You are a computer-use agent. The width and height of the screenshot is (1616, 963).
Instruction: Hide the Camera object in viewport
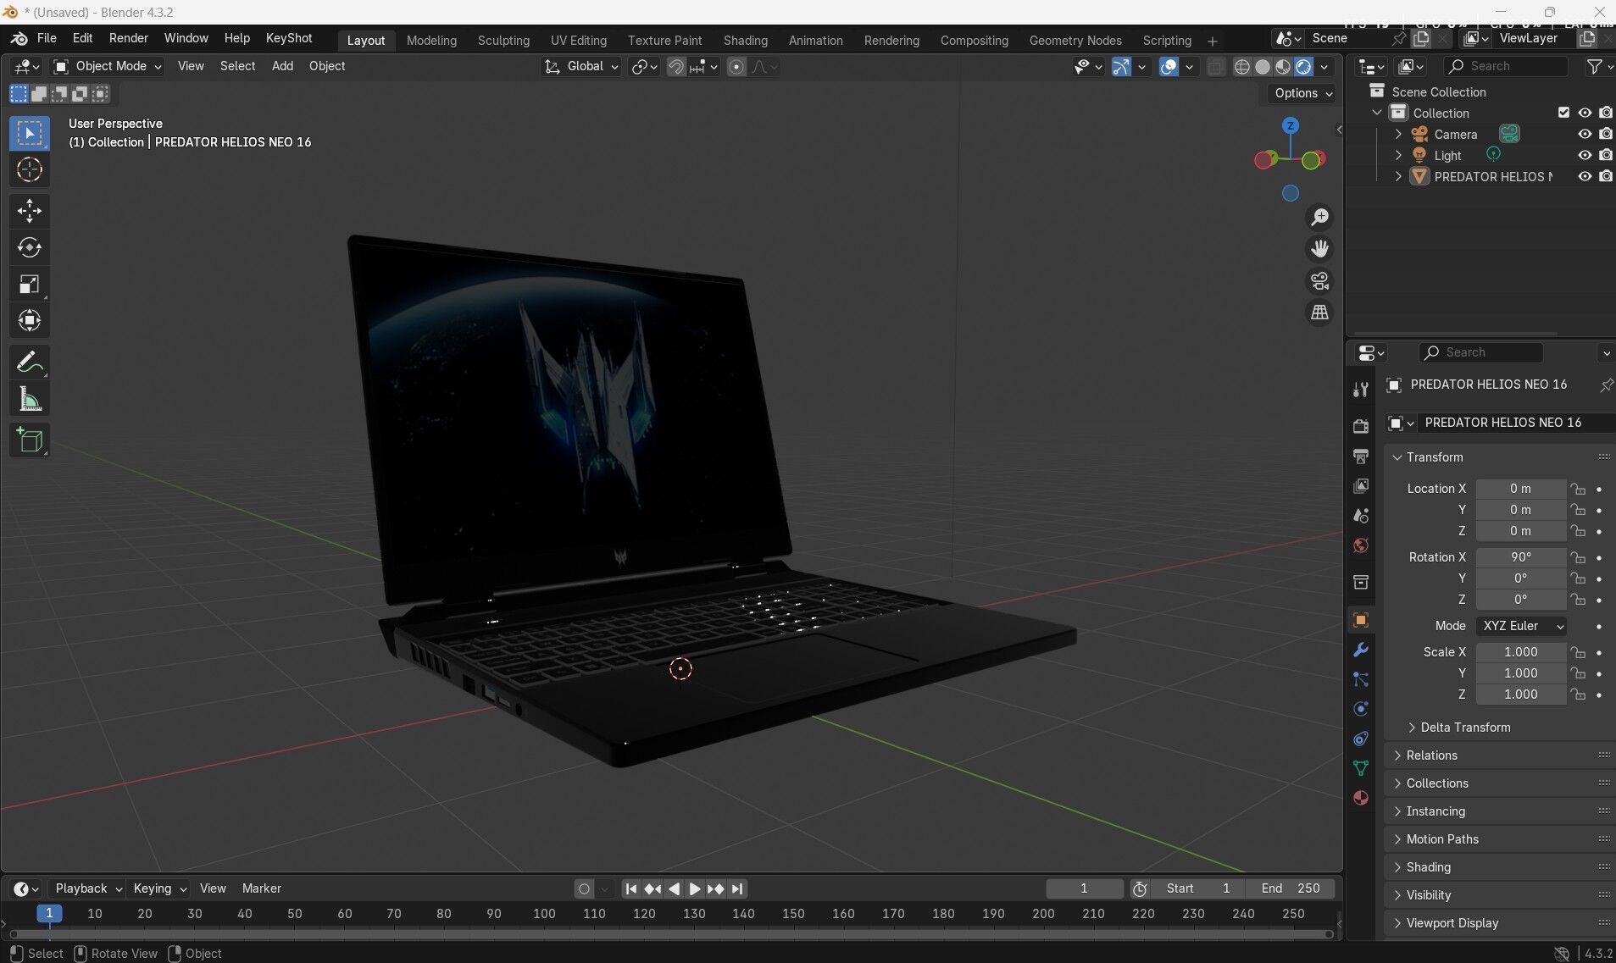[1585, 134]
